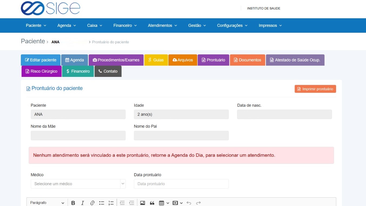Image resolution: width=366 pixels, height=206 pixels.
Task: Go to the Atestado de Saúde Ocup. tab
Action: [x=295, y=60]
